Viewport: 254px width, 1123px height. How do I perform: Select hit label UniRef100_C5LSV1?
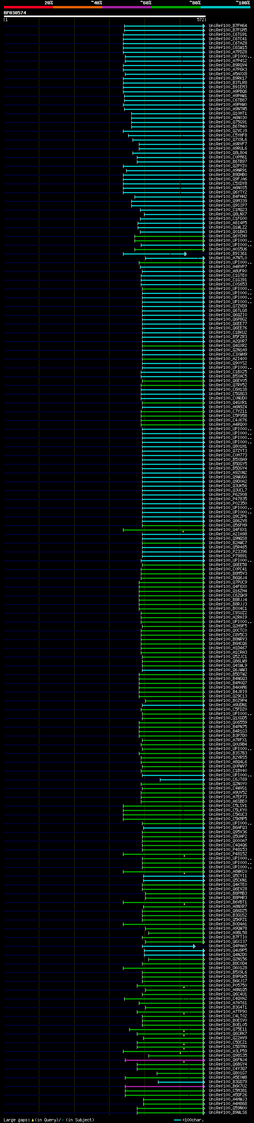pyautogui.click(x=227, y=806)
